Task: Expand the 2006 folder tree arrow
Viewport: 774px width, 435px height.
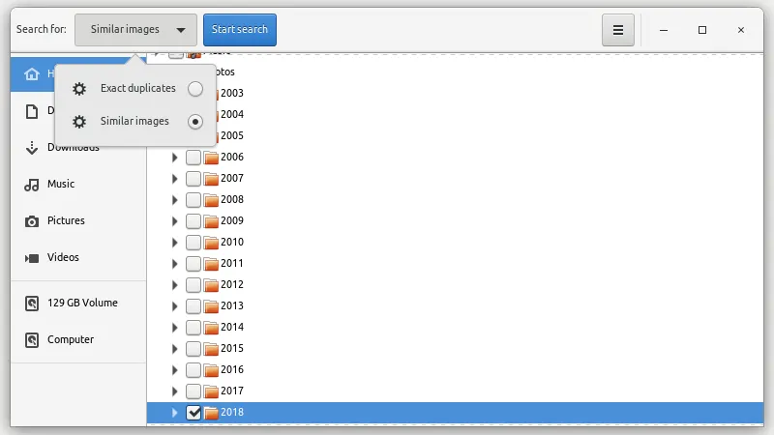Action: click(175, 158)
